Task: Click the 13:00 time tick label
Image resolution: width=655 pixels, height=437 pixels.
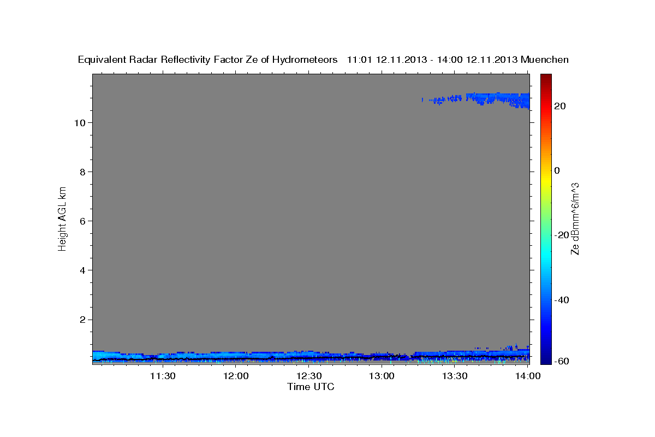Action: coord(382,376)
